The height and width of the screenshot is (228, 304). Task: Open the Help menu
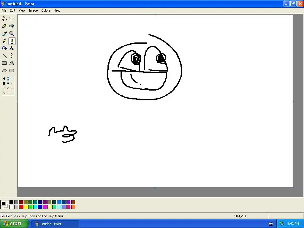[57, 10]
